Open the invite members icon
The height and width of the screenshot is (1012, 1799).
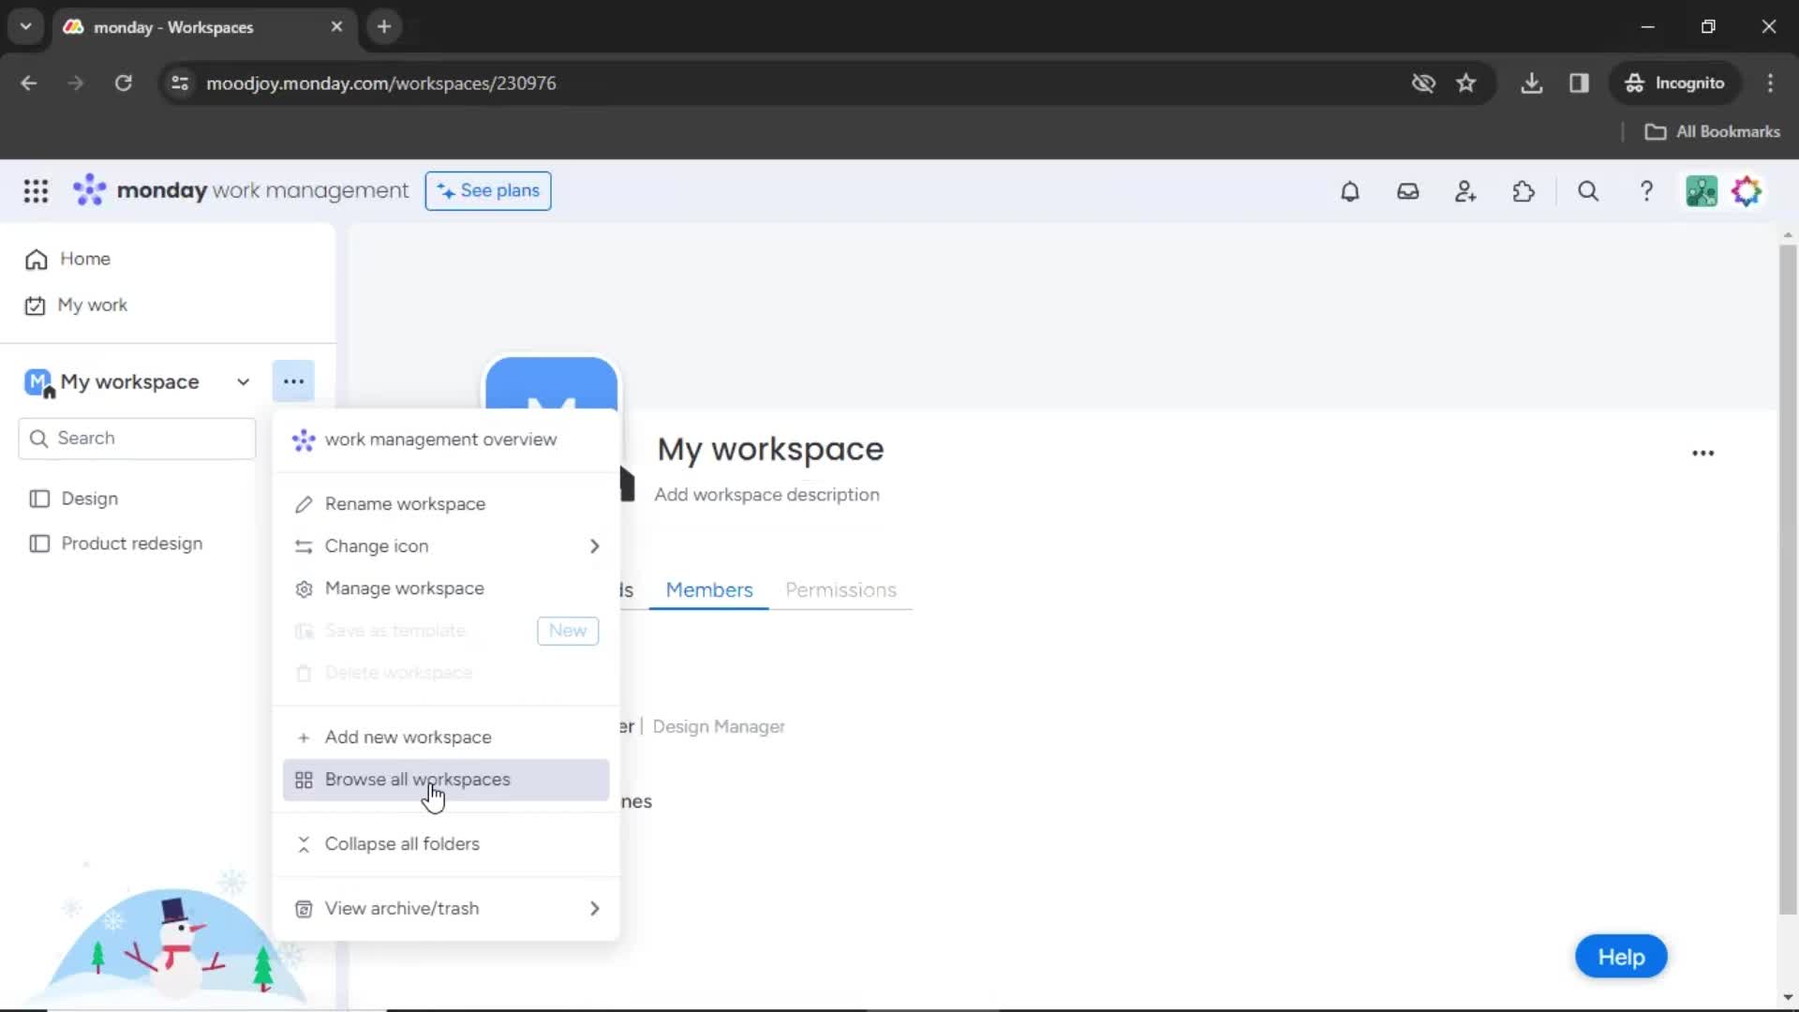tap(1465, 190)
